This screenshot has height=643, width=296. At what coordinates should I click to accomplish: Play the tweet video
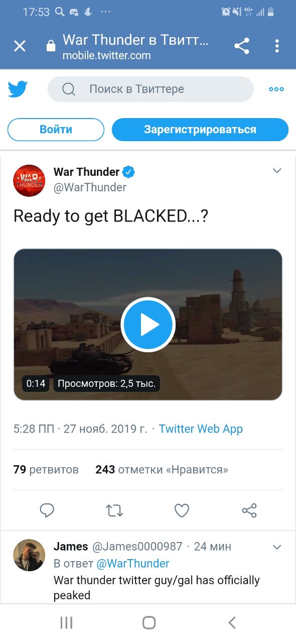[148, 325]
